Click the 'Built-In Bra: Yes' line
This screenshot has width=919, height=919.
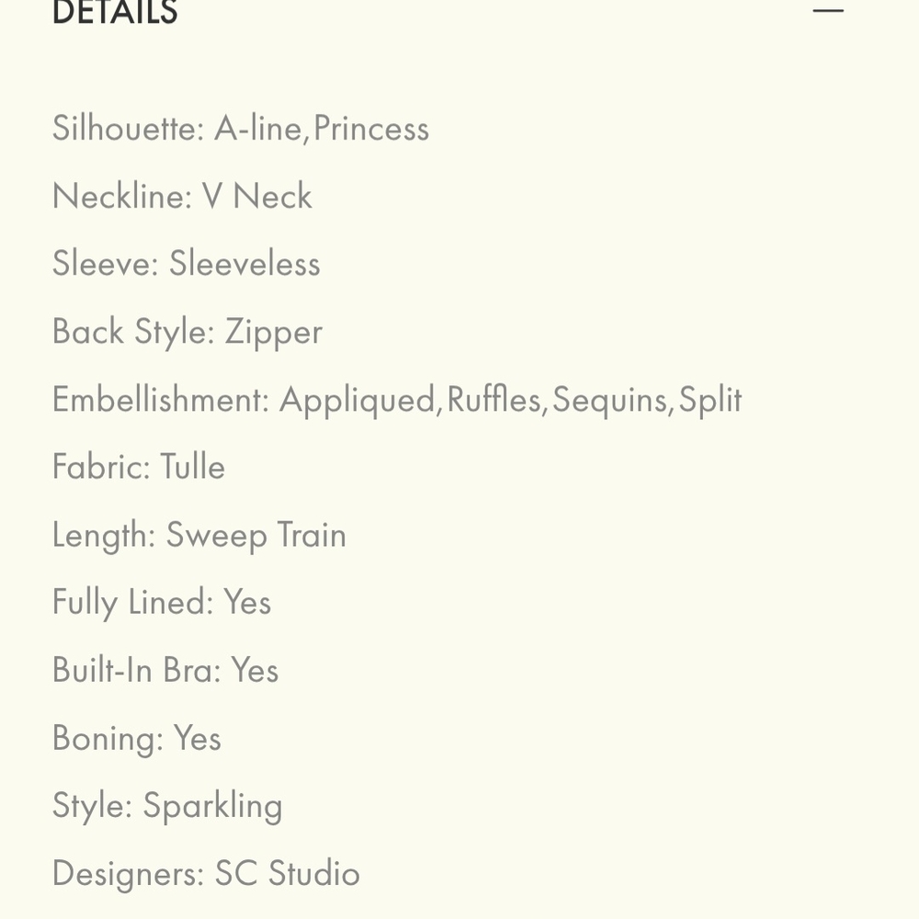tap(165, 671)
